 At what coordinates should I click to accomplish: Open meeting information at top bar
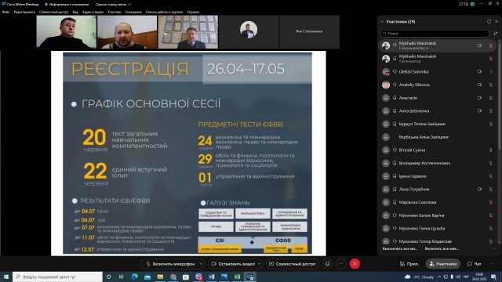[67, 5]
